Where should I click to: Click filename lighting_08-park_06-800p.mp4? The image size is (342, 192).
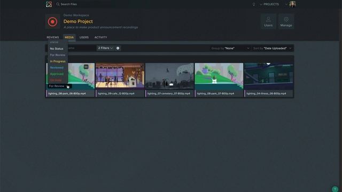(x=67, y=94)
